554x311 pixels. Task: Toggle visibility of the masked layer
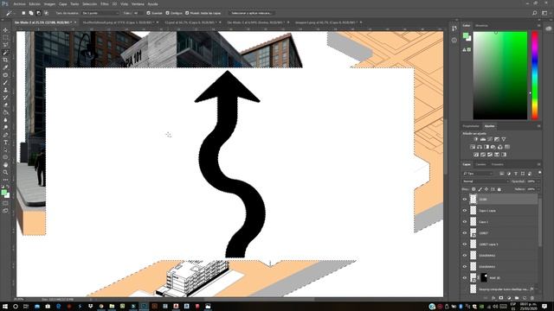(x=465, y=277)
